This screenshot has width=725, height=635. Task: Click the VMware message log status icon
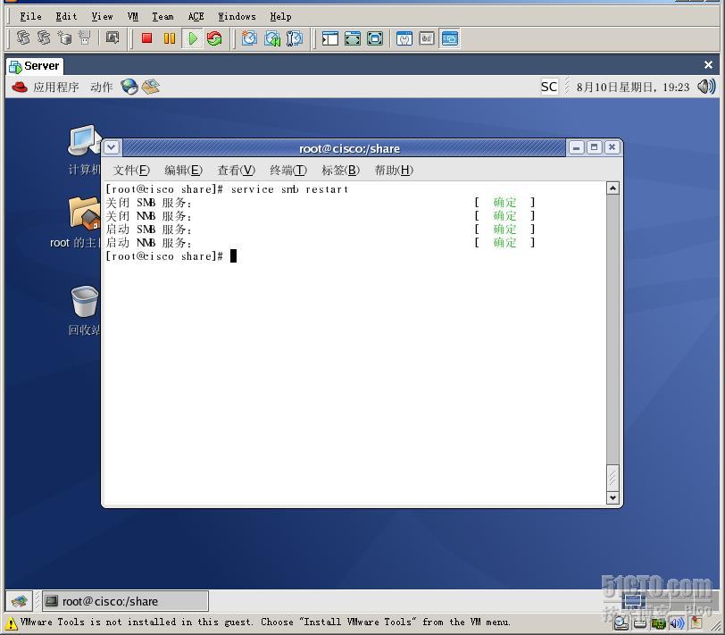point(696,623)
